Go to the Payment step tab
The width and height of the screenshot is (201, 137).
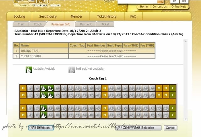coord(86,24)
